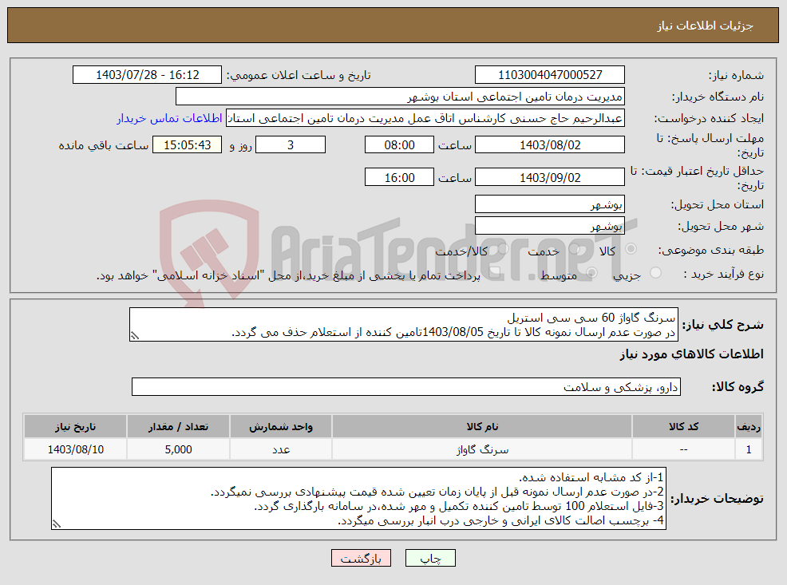Open the اطلاعات تماس خریدار link
Screen dimensions: 787x585
pyautogui.click(x=169, y=118)
